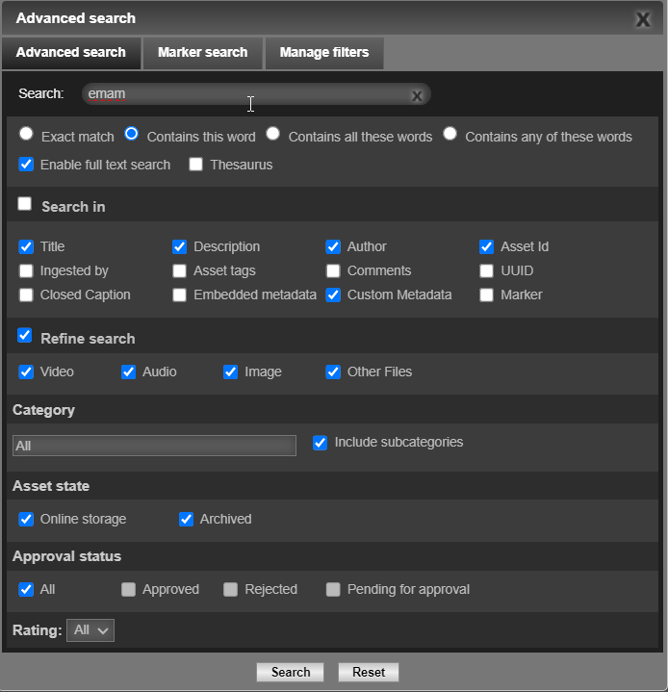Enable the Marker checkbox

tap(486, 295)
